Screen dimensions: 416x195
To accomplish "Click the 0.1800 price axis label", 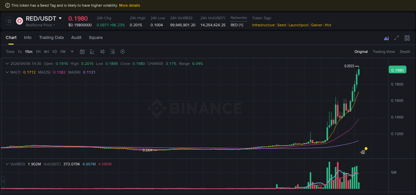I will click(x=397, y=84).
